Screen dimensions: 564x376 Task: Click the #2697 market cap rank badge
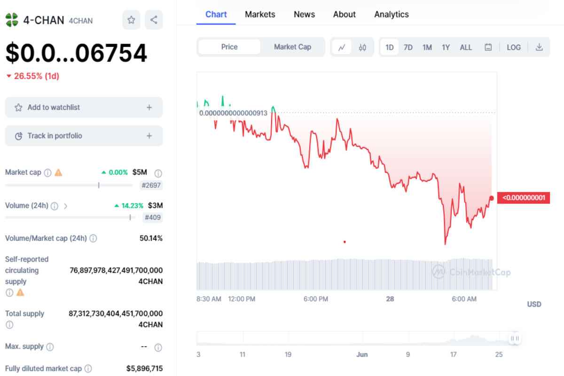151,185
